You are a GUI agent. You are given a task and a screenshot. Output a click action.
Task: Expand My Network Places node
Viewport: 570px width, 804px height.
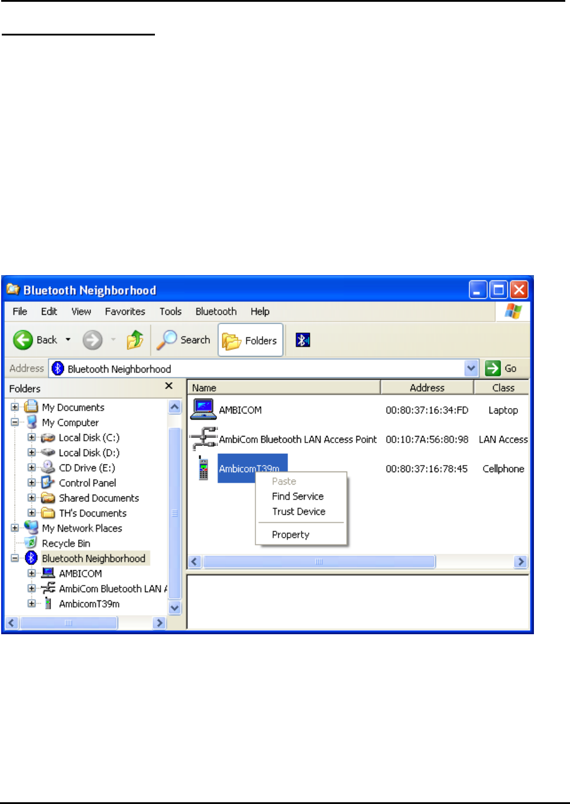15,528
